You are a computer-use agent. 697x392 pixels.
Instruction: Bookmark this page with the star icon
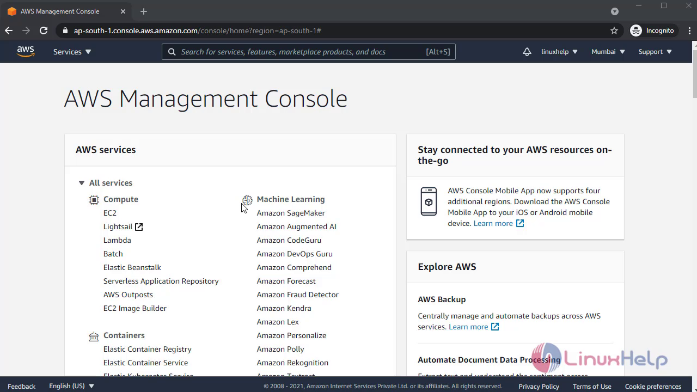[x=614, y=30]
